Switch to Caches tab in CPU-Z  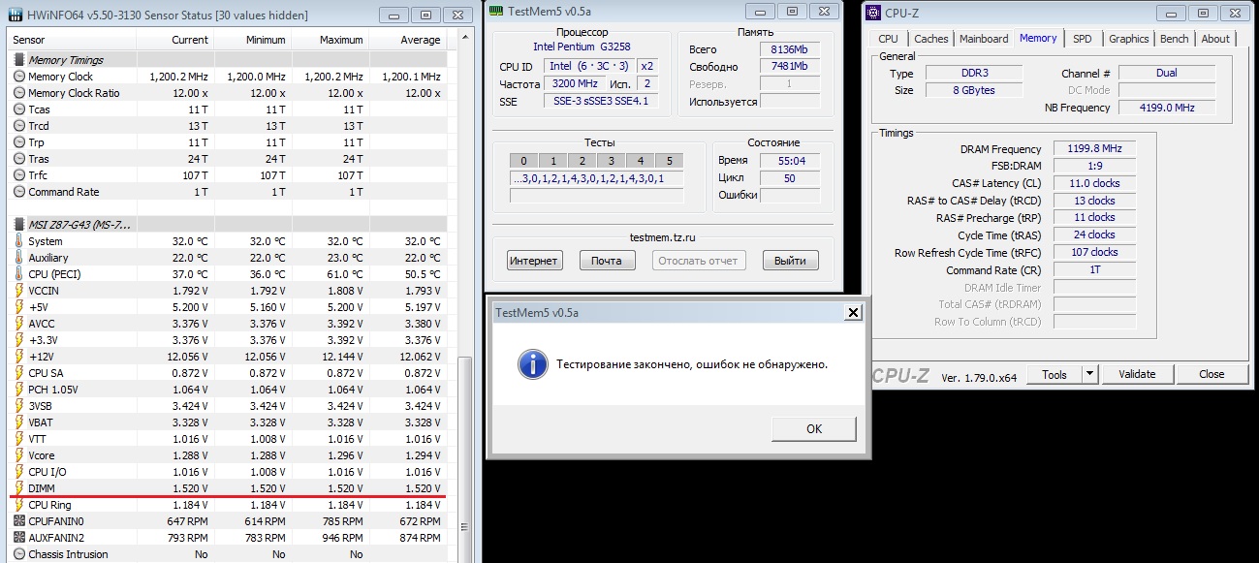931,39
